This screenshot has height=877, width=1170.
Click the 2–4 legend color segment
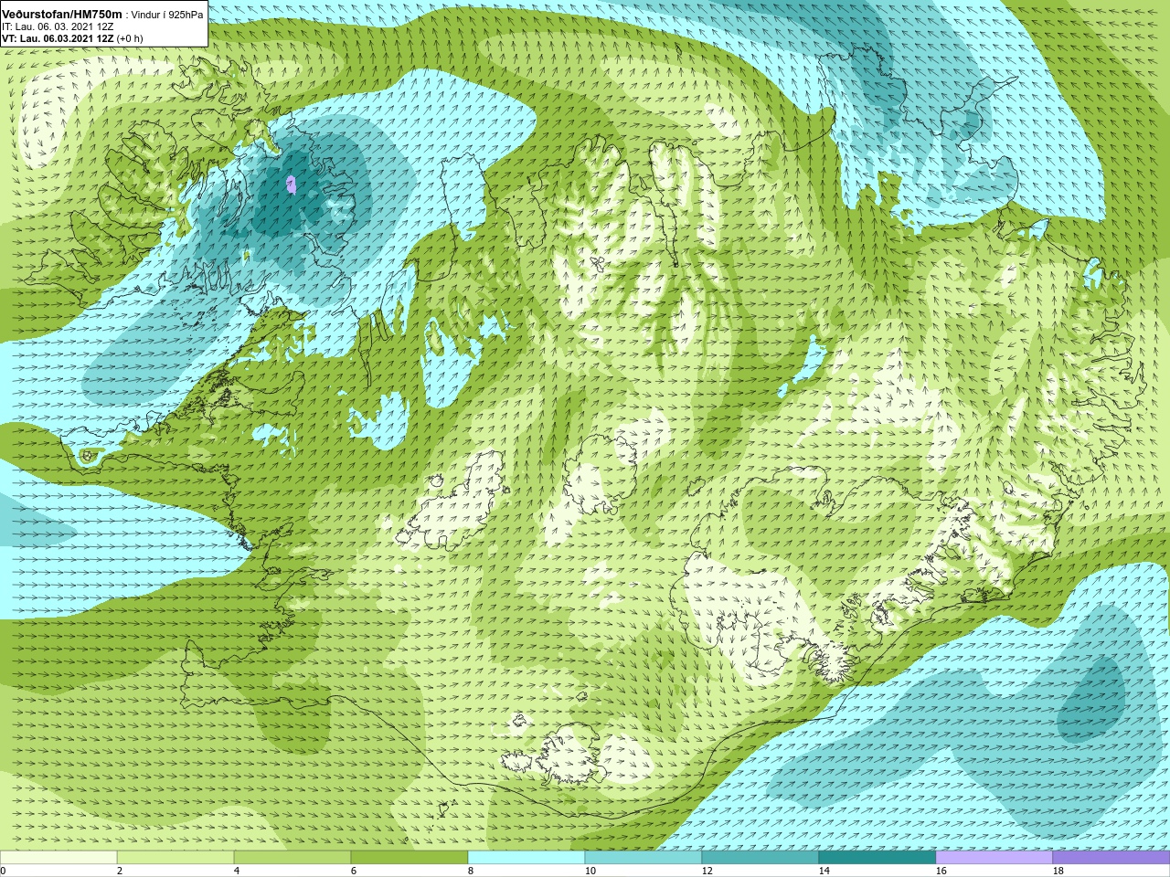point(175,858)
